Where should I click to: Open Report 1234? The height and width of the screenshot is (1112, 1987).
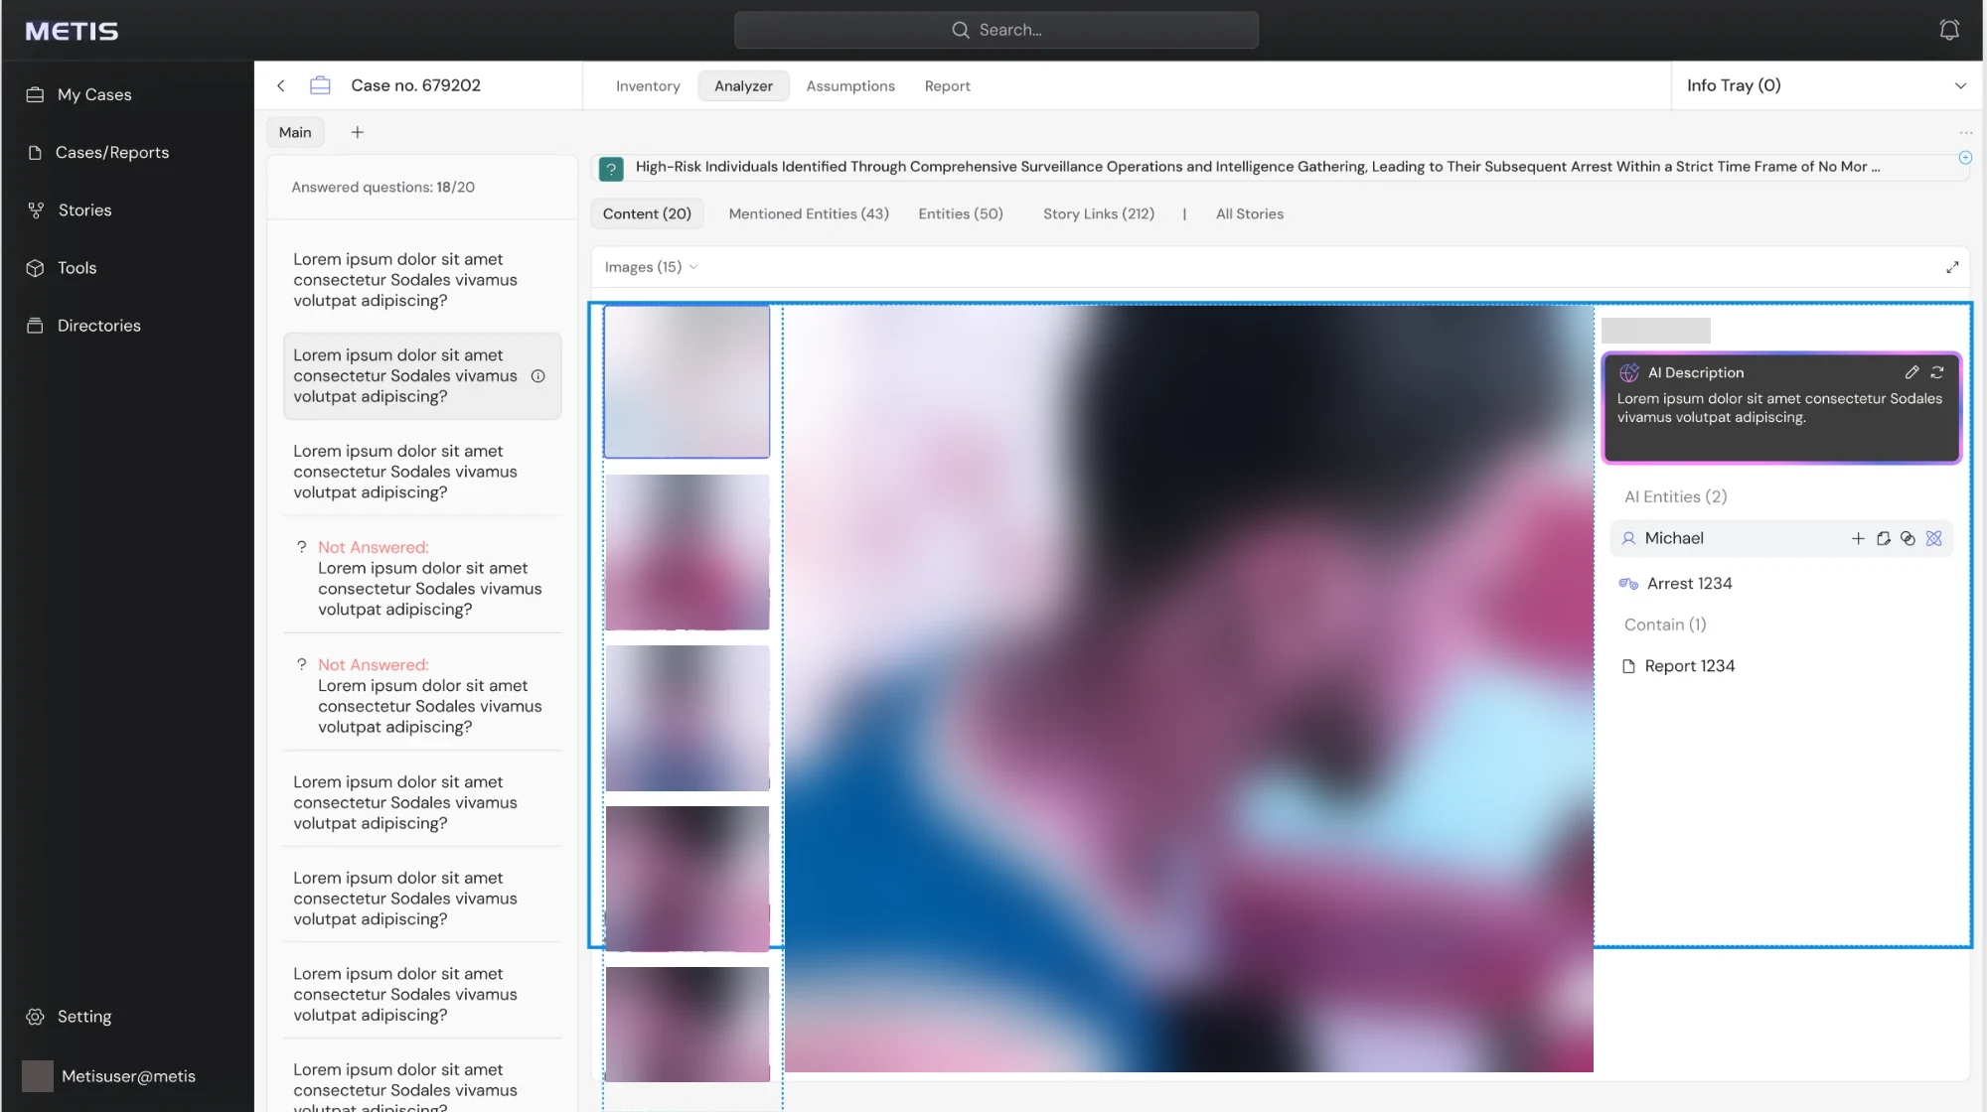tap(1689, 666)
